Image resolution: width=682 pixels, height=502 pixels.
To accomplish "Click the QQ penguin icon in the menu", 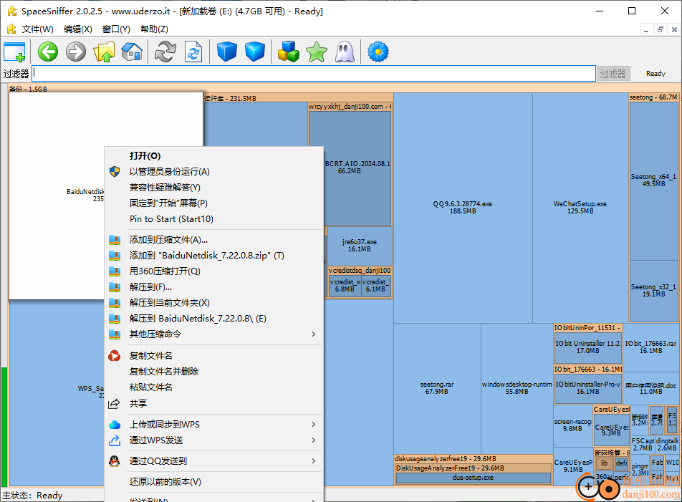I will (115, 460).
